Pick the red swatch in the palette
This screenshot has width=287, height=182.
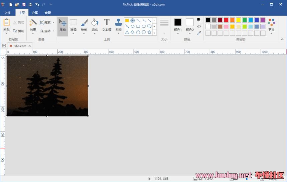(226, 20)
